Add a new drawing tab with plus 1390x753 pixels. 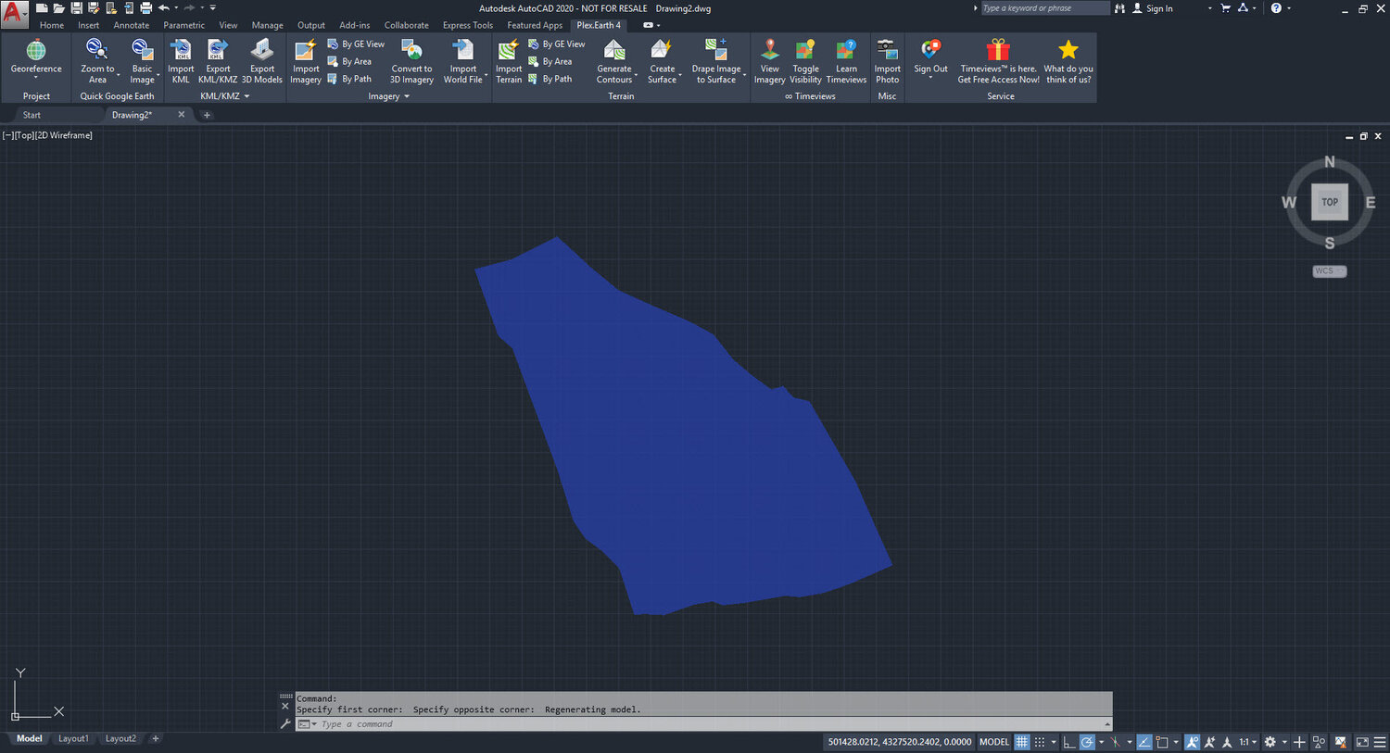click(x=207, y=115)
